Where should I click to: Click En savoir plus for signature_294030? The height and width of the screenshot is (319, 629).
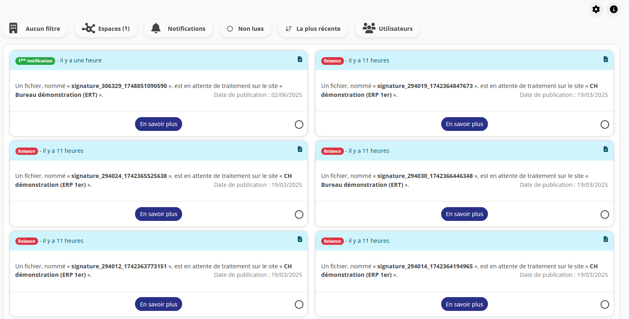point(464,214)
